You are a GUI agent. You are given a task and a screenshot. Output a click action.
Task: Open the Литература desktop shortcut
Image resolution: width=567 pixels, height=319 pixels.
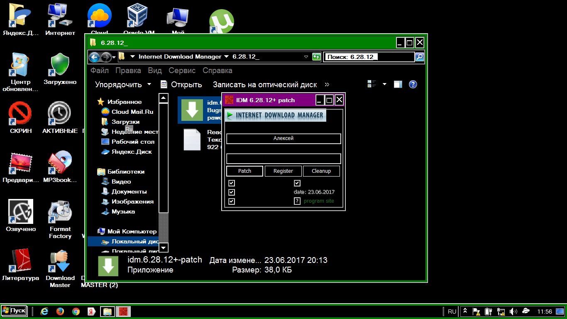[21, 265]
